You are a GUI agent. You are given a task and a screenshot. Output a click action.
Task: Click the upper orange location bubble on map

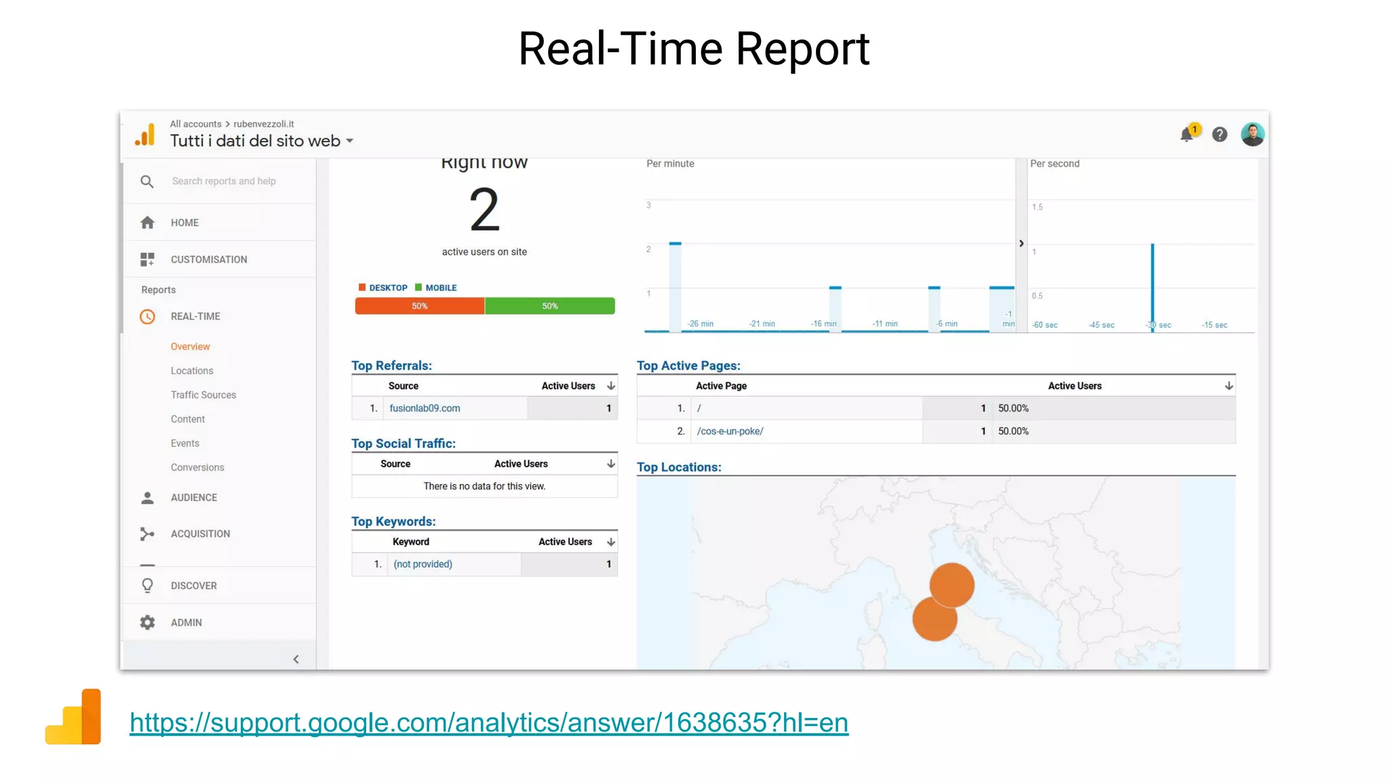point(952,585)
